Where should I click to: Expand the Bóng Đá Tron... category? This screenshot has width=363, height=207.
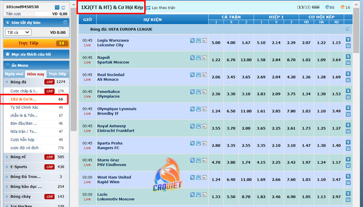(36, 177)
